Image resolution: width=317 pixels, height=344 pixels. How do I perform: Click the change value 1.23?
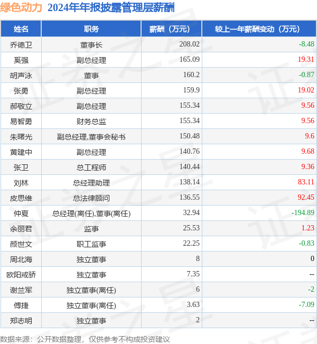(308, 228)
